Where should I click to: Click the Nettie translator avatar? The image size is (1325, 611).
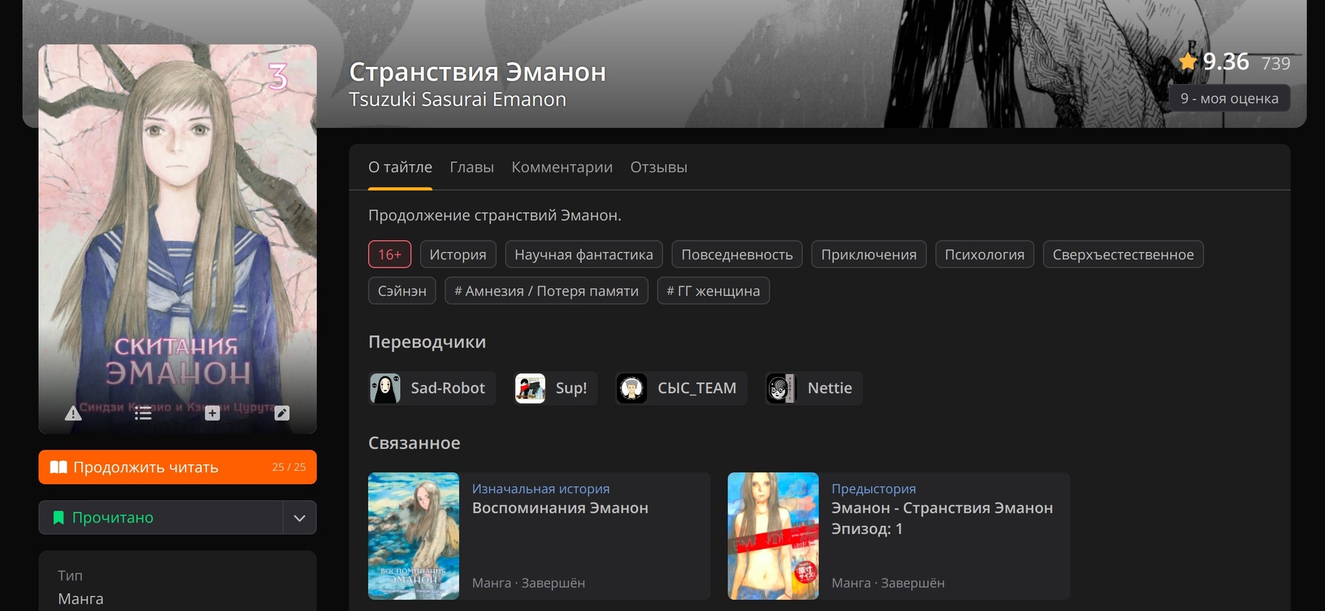(x=781, y=388)
